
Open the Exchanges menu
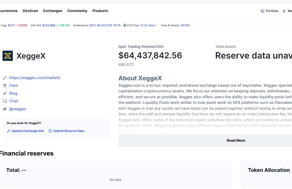(53, 11)
